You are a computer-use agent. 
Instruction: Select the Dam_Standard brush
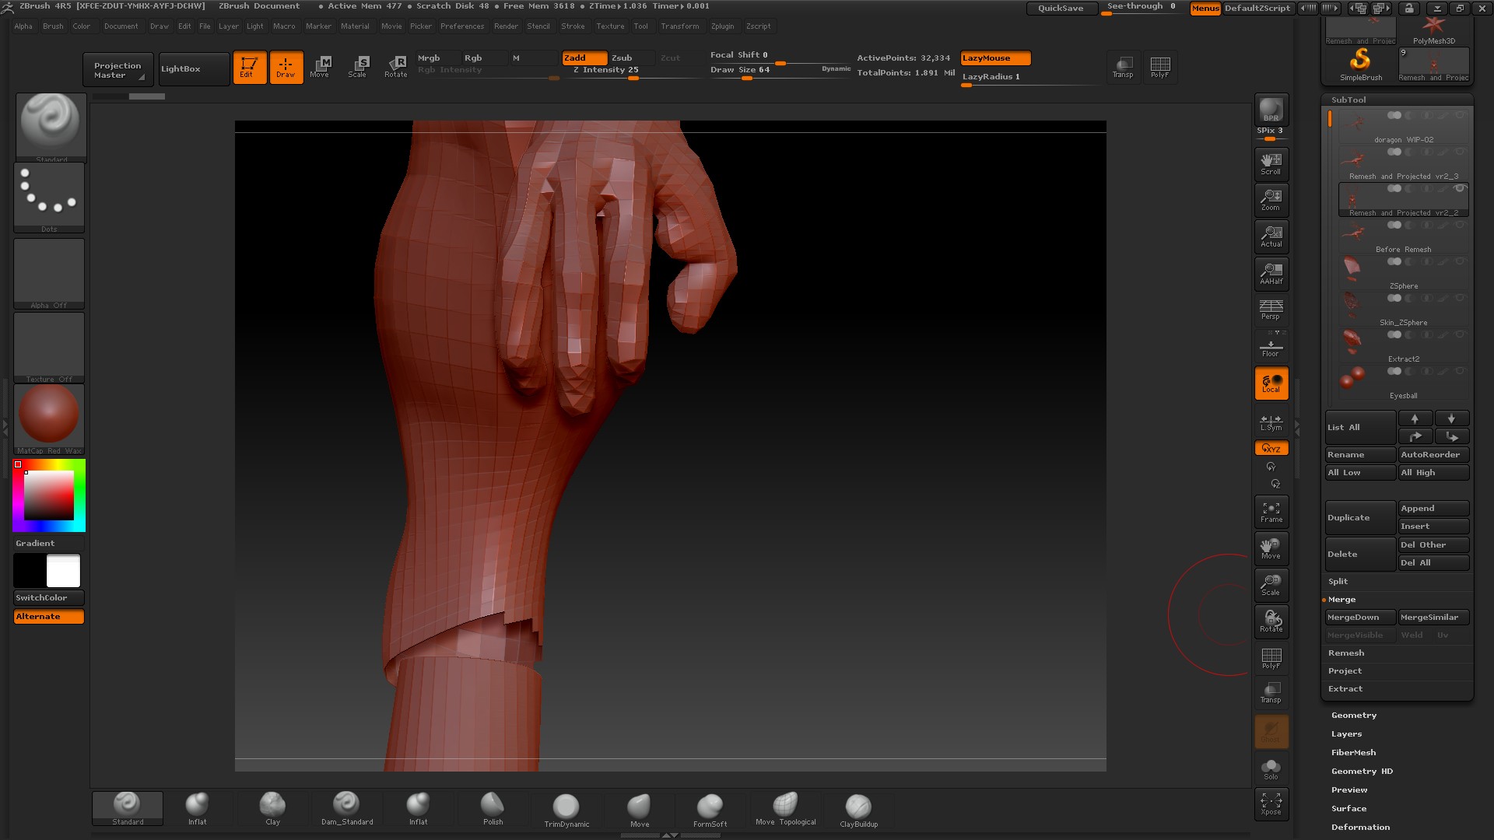346,809
